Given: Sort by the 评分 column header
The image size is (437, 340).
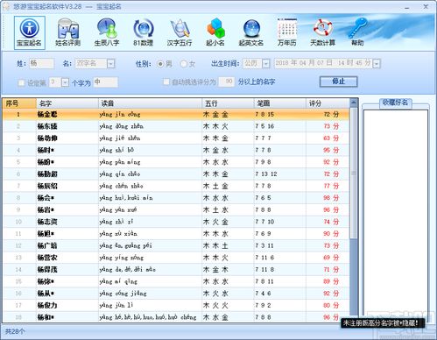Looking at the screenshot, I should click(328, 103).
